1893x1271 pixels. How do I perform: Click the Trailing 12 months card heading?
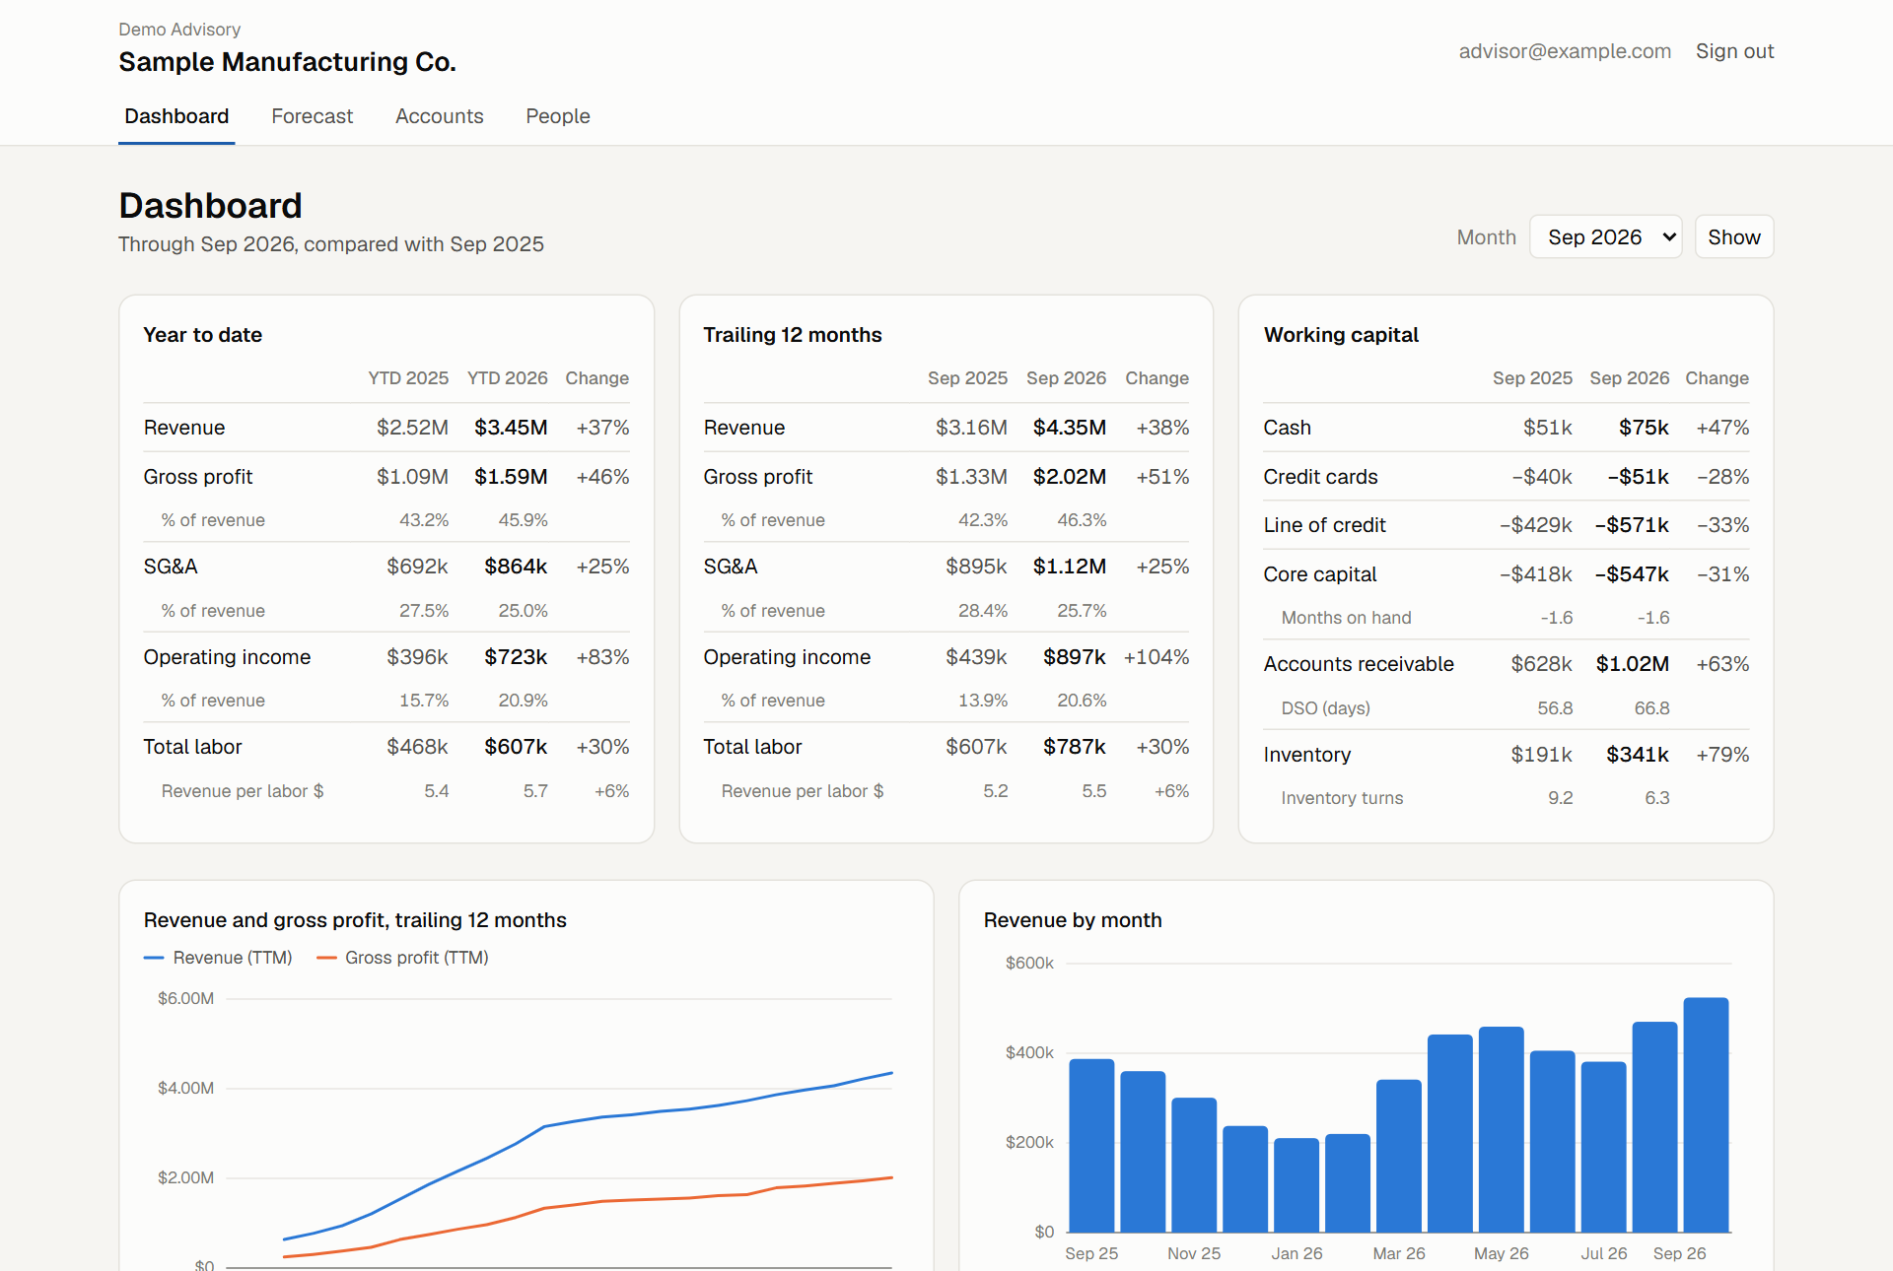[793, 335]
